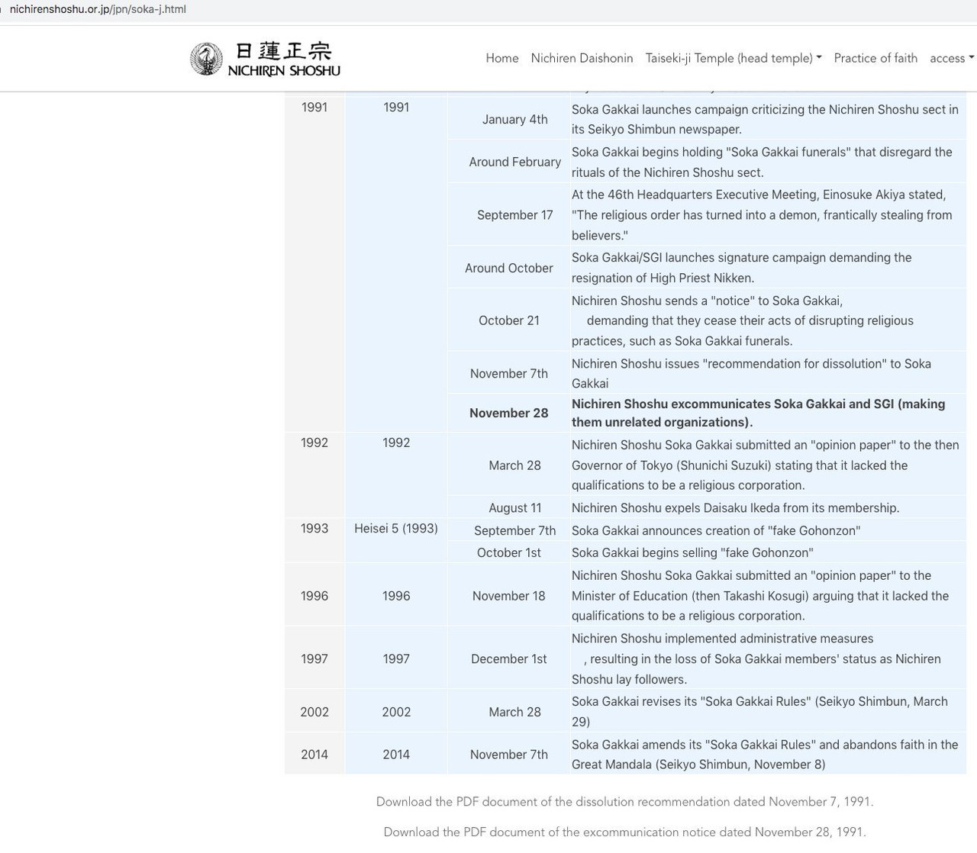Click the 2014 'November 7th' date cell

coord(509,755)
